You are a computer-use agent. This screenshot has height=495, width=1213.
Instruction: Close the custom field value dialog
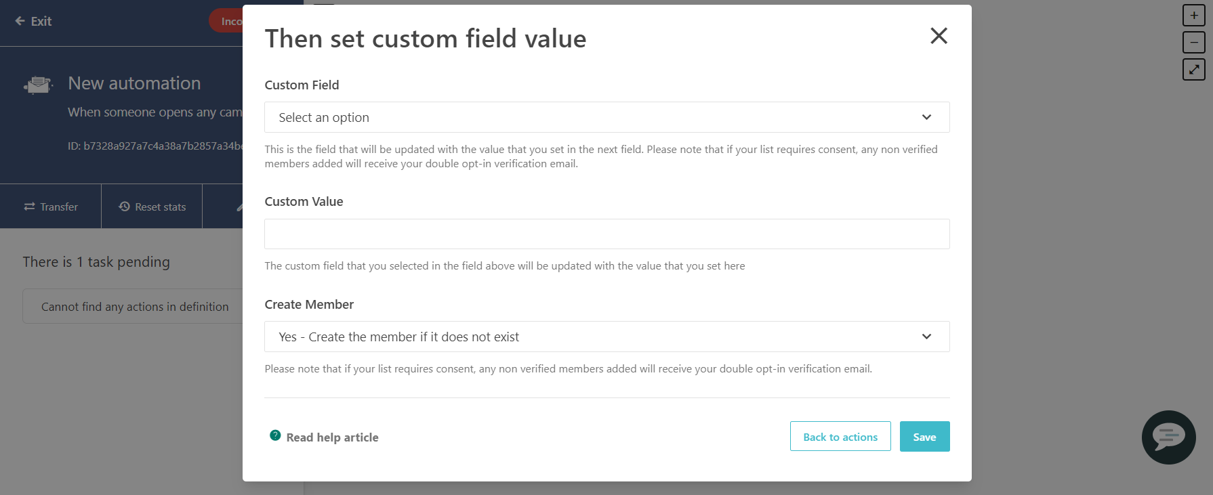pyautogui.click(x=939, y=36)
